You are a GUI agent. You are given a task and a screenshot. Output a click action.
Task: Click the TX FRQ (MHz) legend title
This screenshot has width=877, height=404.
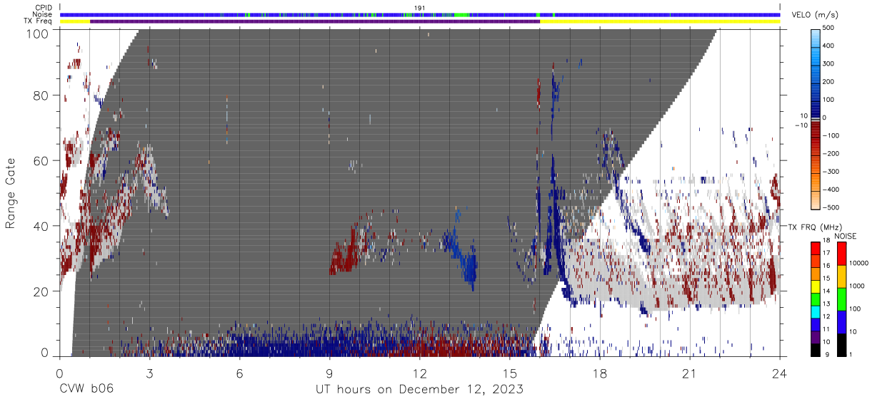[816, 227]
